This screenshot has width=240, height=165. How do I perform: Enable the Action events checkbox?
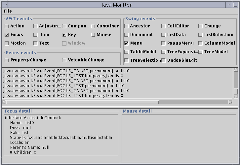tap(7, 26)
